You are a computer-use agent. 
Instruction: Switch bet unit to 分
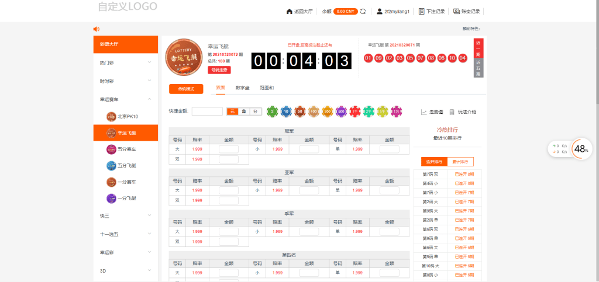coord(255,112)
